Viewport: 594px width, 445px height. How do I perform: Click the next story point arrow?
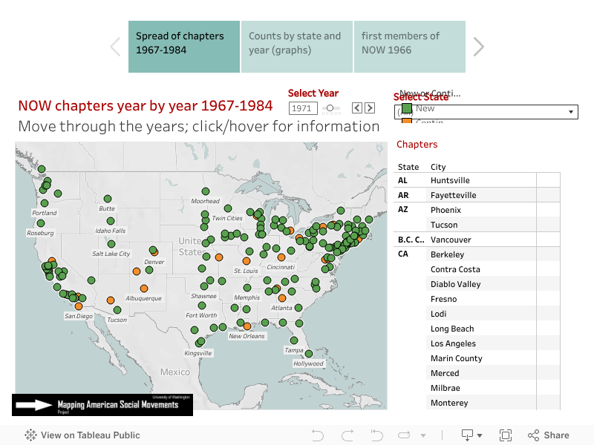(x=479, y=47)
